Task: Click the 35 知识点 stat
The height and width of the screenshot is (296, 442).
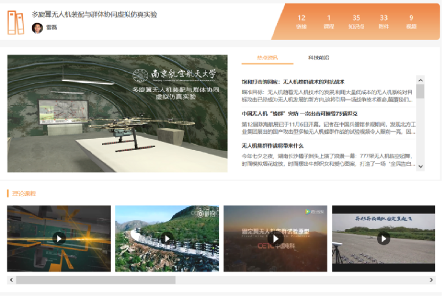Action: (x=356, y=22)
